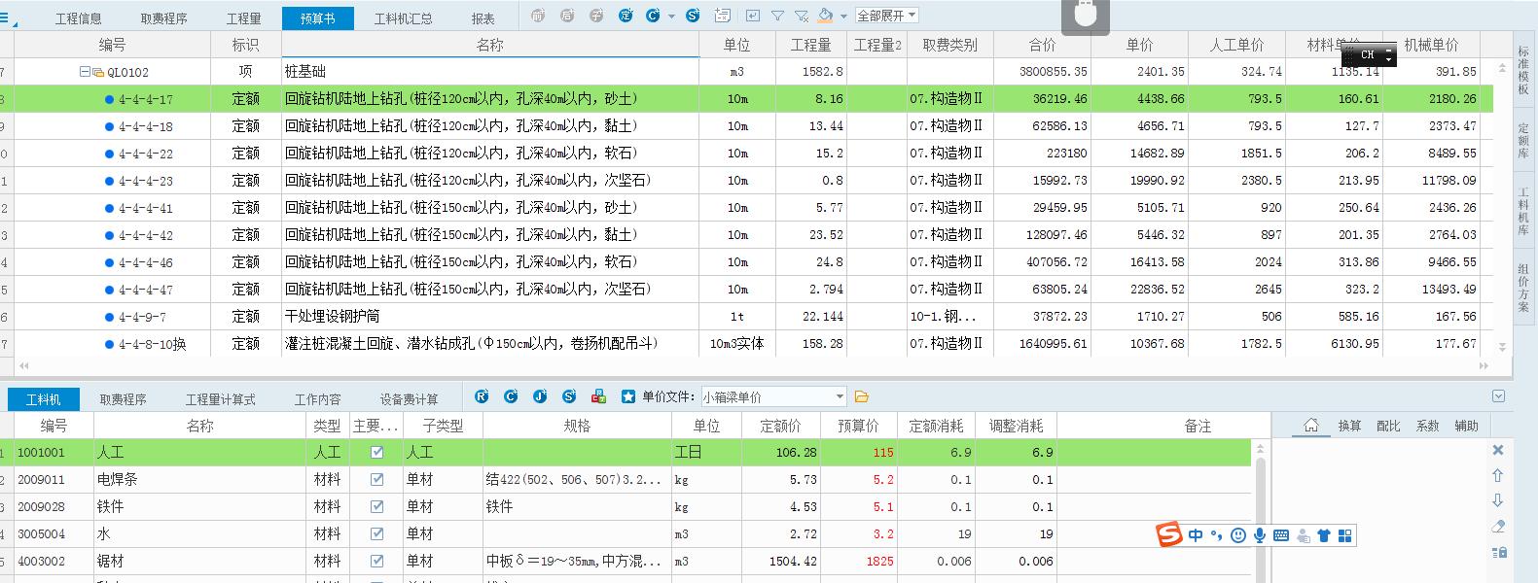
Task: Toggle the 主要 checkbox for 锯材 row
Action: click(x=376, y=561)
